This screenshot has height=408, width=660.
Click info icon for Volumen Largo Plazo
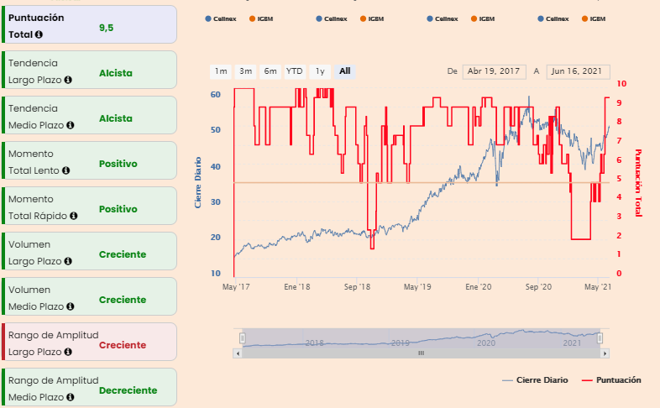click(68, 261)
